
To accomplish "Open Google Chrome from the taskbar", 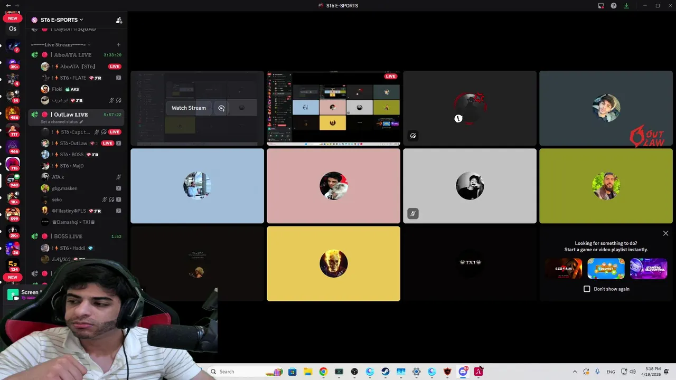I will click(x=323, y=372).
